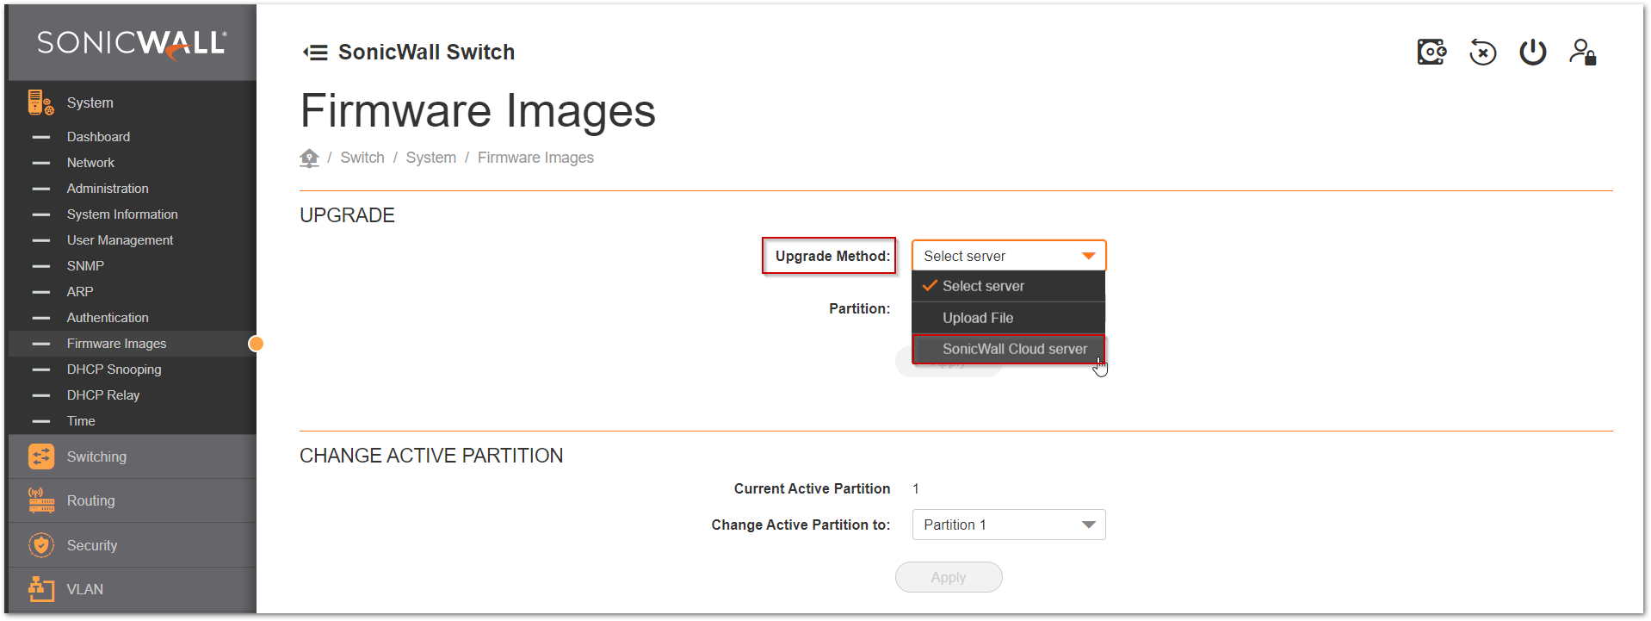Click the collapse sidebar menu icon
The height and width of the screenshot is (621, 1651).
[x=316, y=53]
